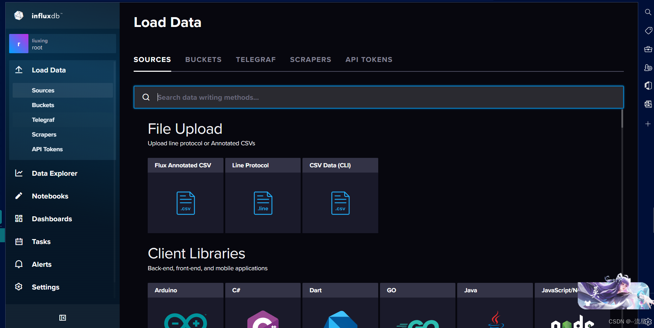The image size is (654, 328).
Task: Go to Settings label
Action: (x=46, y=287)
